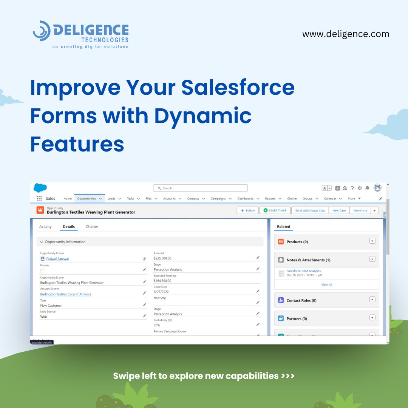This screenshot has width=408, height=408.
Task: Open the Products list actions dropdown
Action: tap(372, 241)
